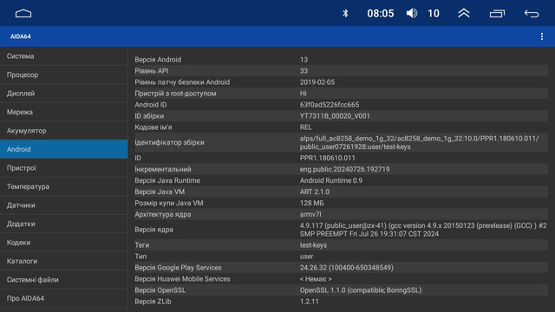555x312 pixels.
Task: Tap the home icon in status bar
Action: (23, 14)
